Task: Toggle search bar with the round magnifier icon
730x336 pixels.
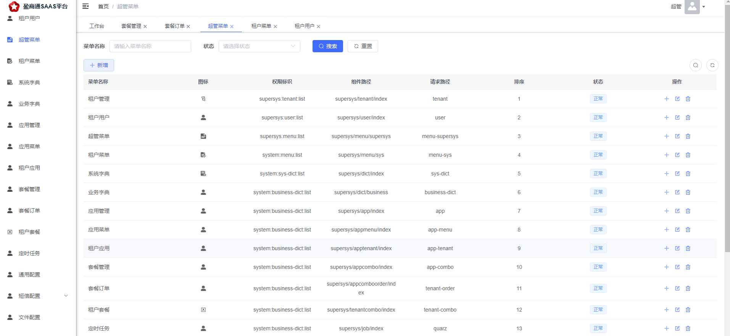Action: pos(696,65)
